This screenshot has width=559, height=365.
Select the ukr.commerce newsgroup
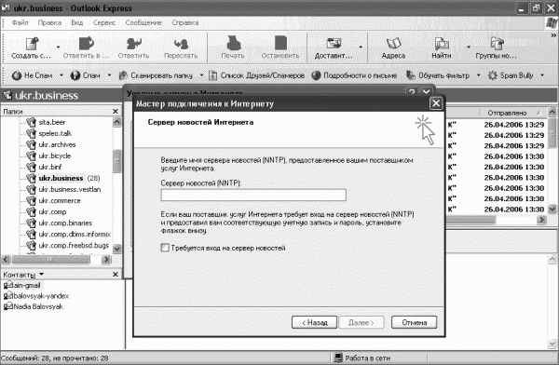tap(60, 201)
